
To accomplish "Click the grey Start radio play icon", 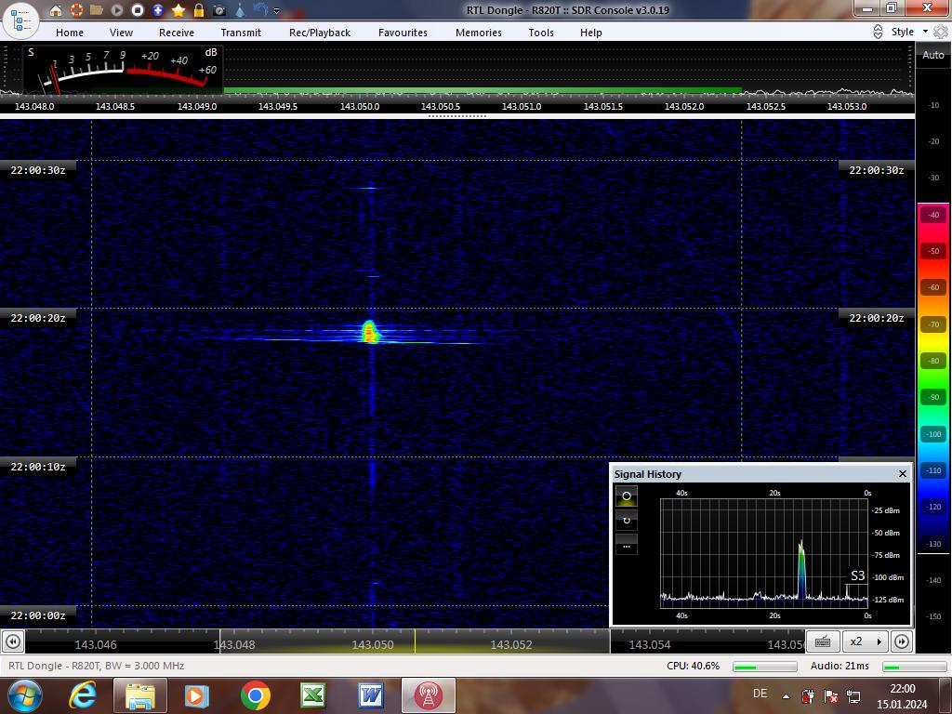I will pos(117,10).
